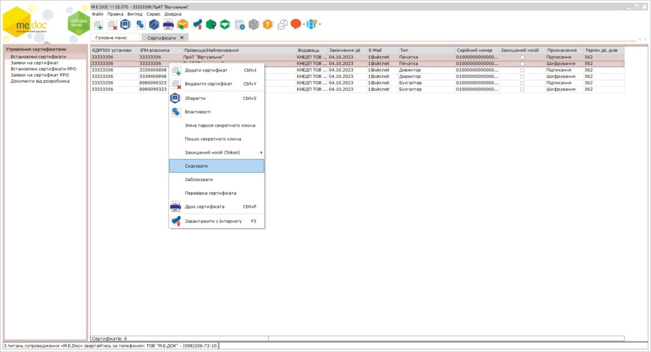This screenshot has width=651, height=352.
Task: Sort by the Серійний номер column header
Action: [477, 50]
